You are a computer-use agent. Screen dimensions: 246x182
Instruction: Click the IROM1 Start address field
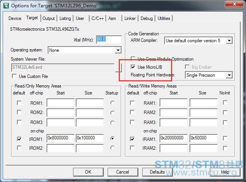[61, 138]
